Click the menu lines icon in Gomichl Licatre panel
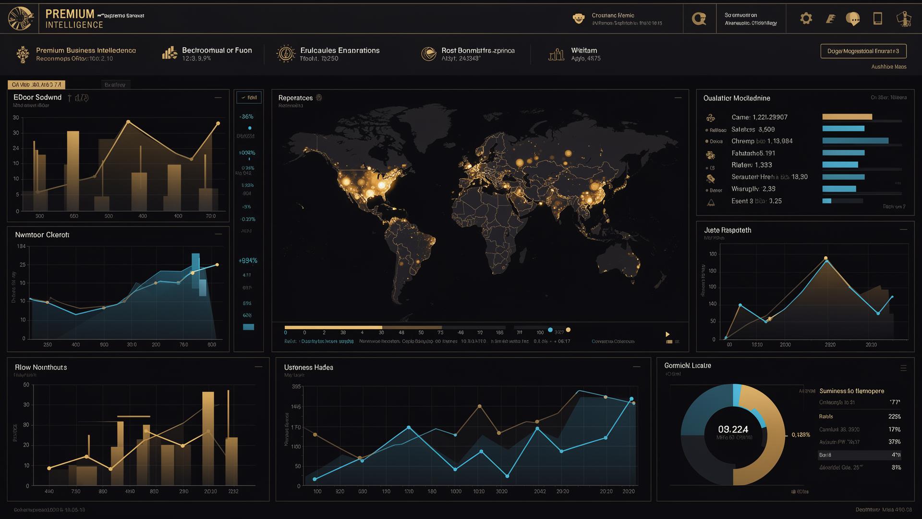 903,368
